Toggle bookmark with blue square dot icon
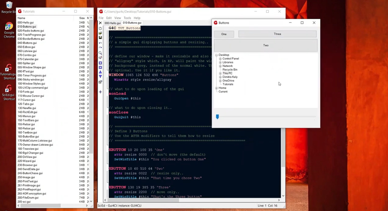Viewport: 388px width, 211px height. coord(100,63)
